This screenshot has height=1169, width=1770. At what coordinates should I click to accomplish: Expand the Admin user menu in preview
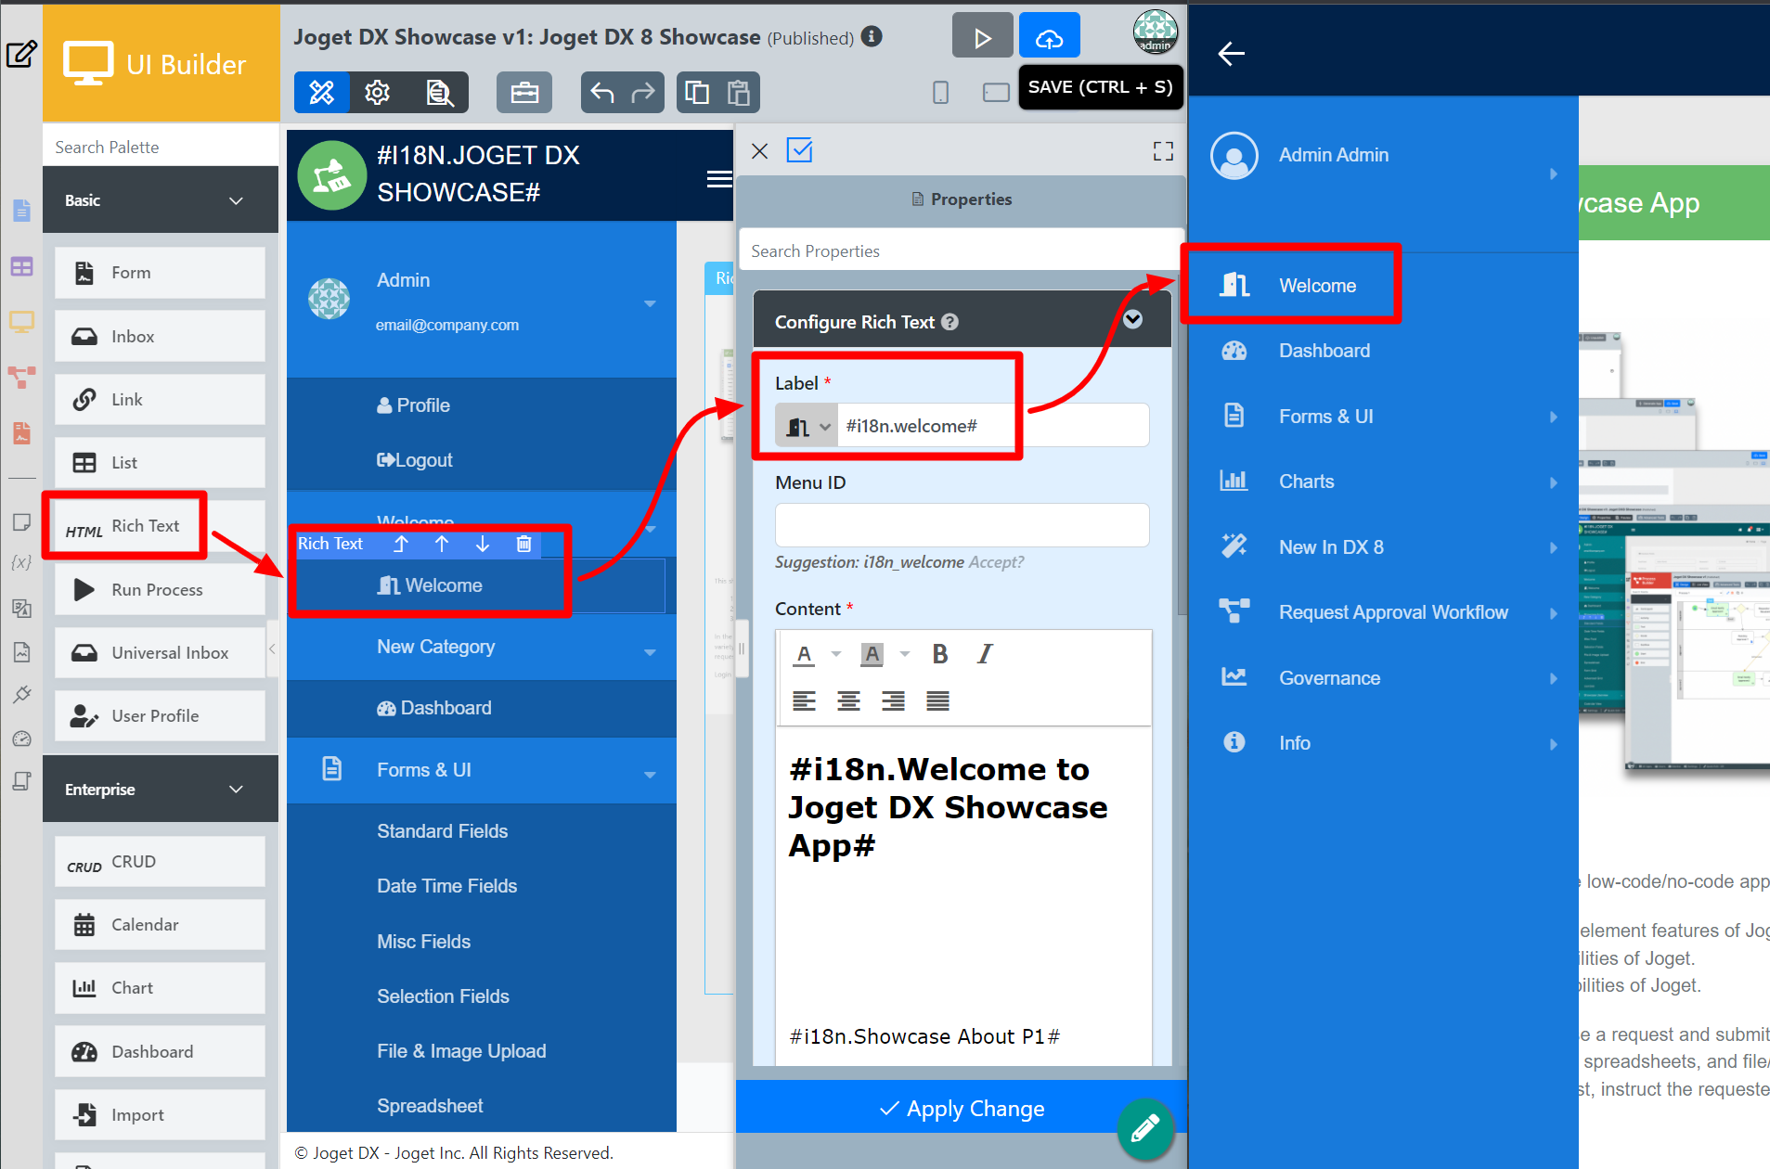[x=650, y=303]
